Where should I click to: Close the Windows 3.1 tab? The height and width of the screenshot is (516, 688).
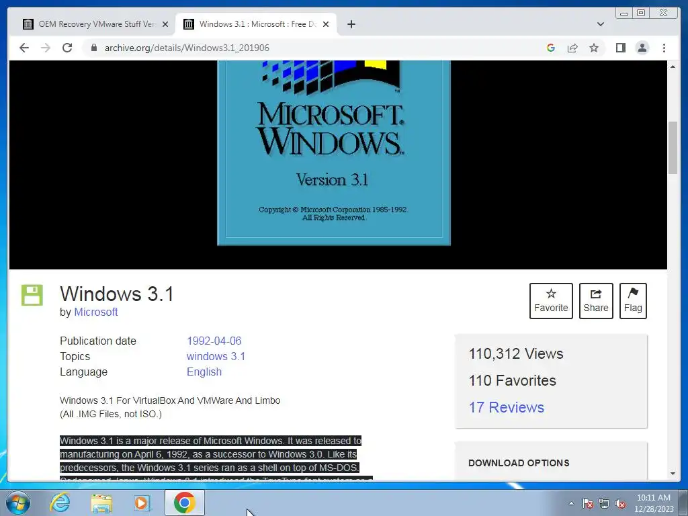[326, 24]
